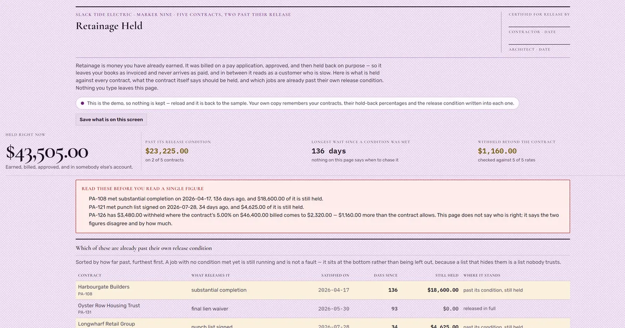Click the 'What releases it' column header

(210, 275)
